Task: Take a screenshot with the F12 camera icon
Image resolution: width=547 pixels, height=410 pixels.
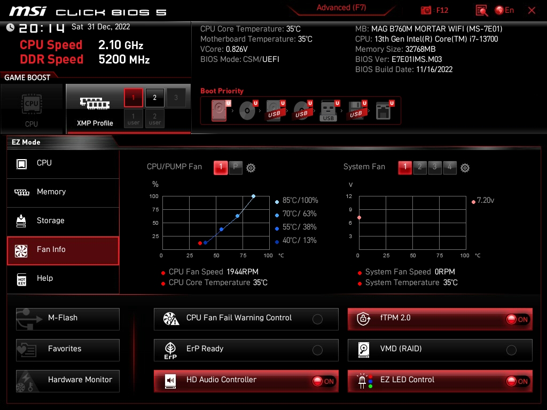Action: (426, 11)
